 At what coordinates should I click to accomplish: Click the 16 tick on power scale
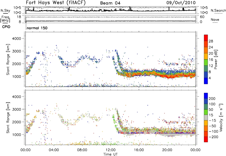tap(211, 60)
